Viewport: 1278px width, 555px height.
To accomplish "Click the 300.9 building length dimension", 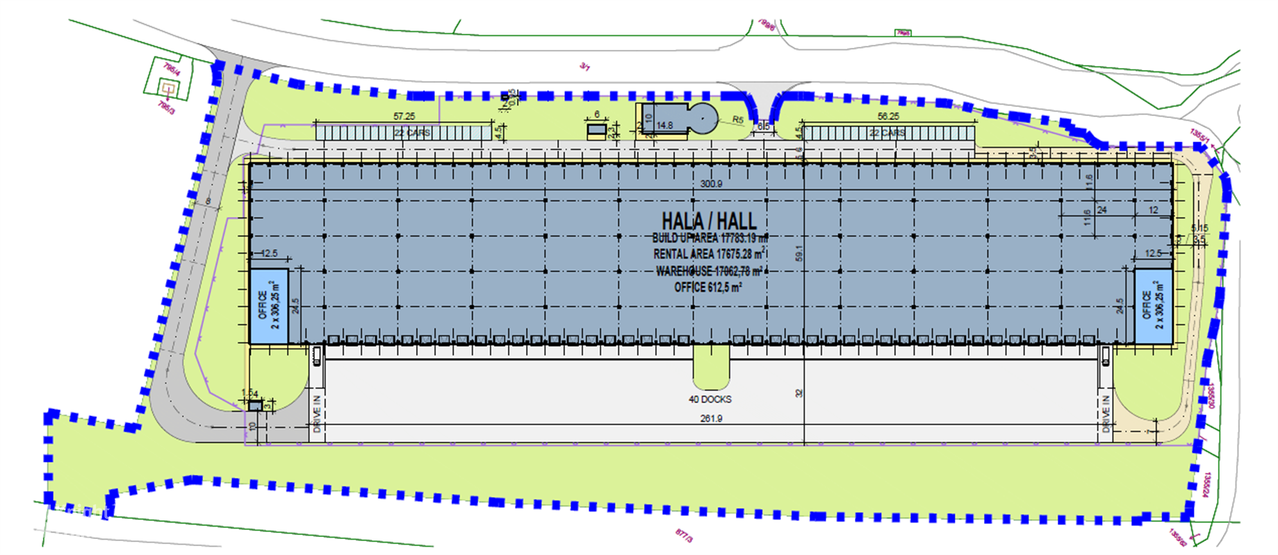I will [x=711, y=184].
